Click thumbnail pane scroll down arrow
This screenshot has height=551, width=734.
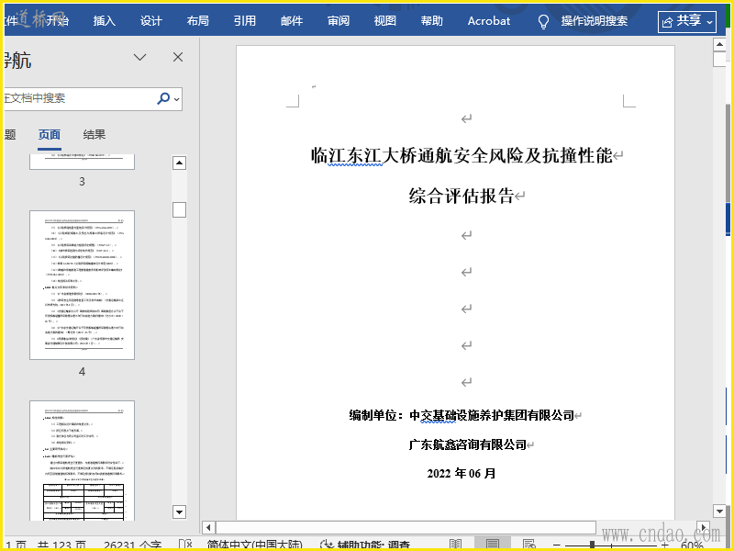[179, 512]
